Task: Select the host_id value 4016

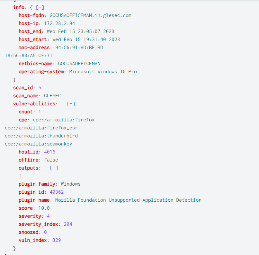Action: [49, 152]
